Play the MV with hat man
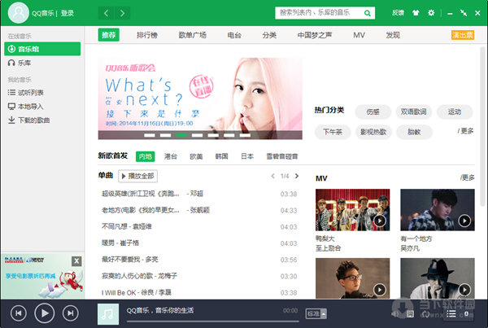The height and width of the screenshot is (328, 488). click(x=438, y=278)
